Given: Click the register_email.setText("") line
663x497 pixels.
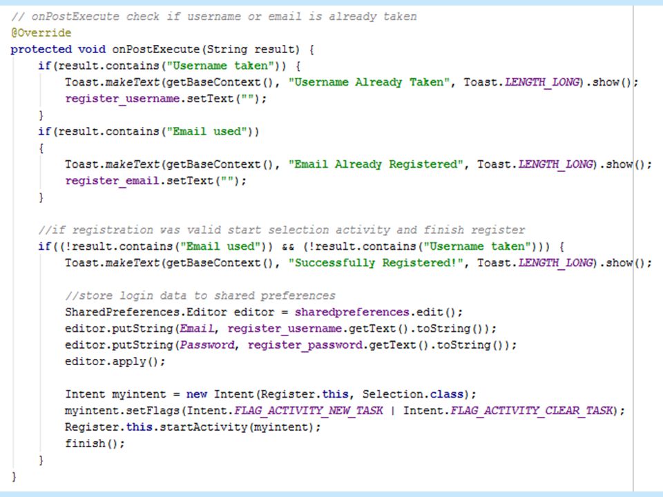Looking at the screenshot, I should (155, 181).
